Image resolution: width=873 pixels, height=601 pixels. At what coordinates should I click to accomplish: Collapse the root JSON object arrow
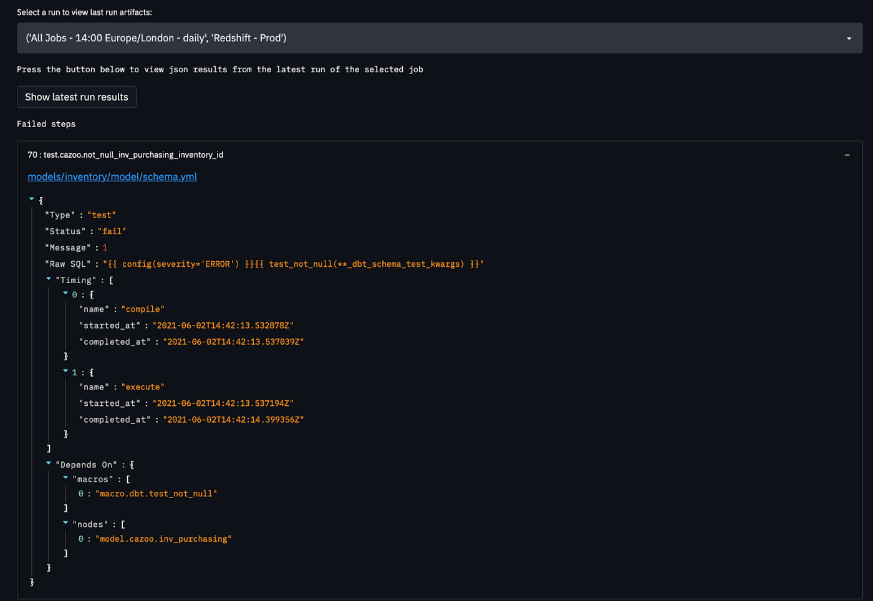pos(32,199)
